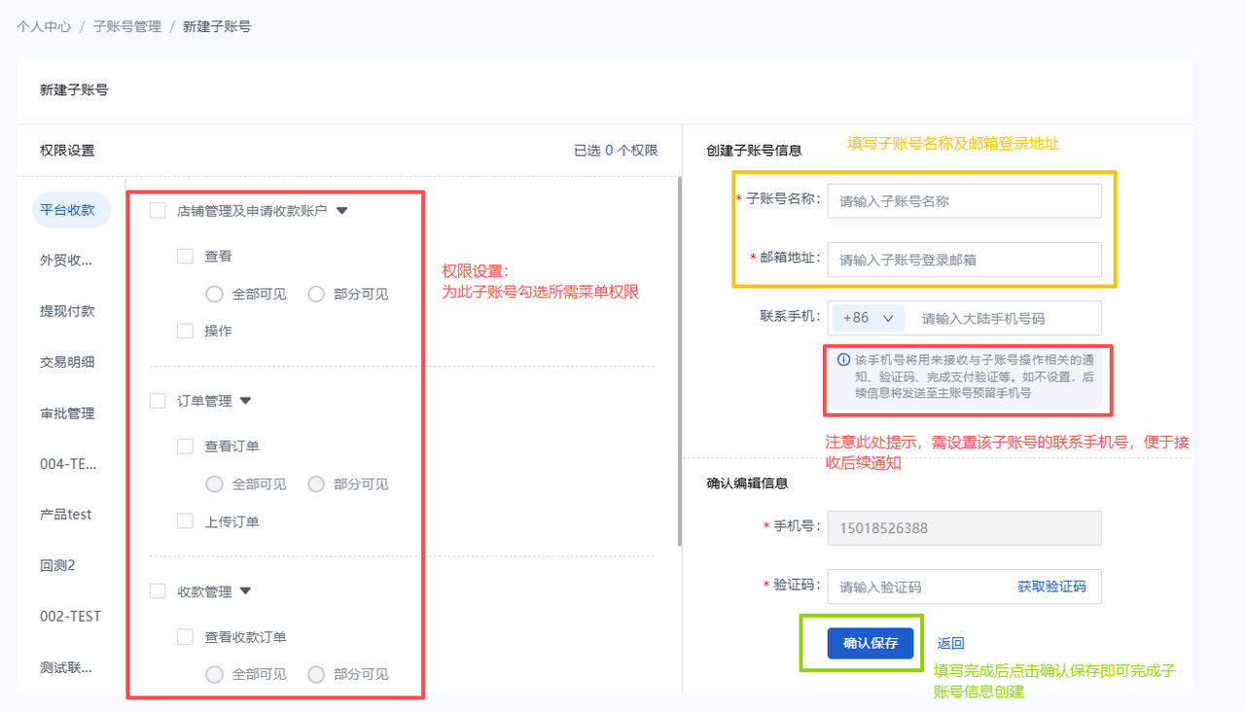
Task: Focus the 邮箱地址 input field
Action: pos(964,260)
